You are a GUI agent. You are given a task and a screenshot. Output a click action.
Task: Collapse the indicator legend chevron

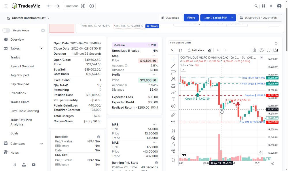183,70
